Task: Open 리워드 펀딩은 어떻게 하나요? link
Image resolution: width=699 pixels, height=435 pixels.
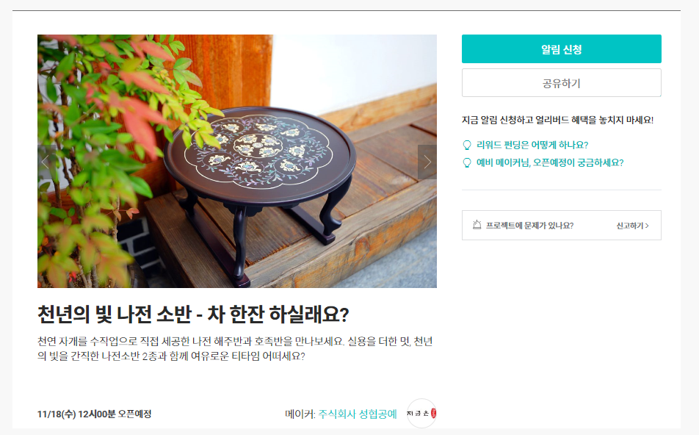Action: pos(532,145)
